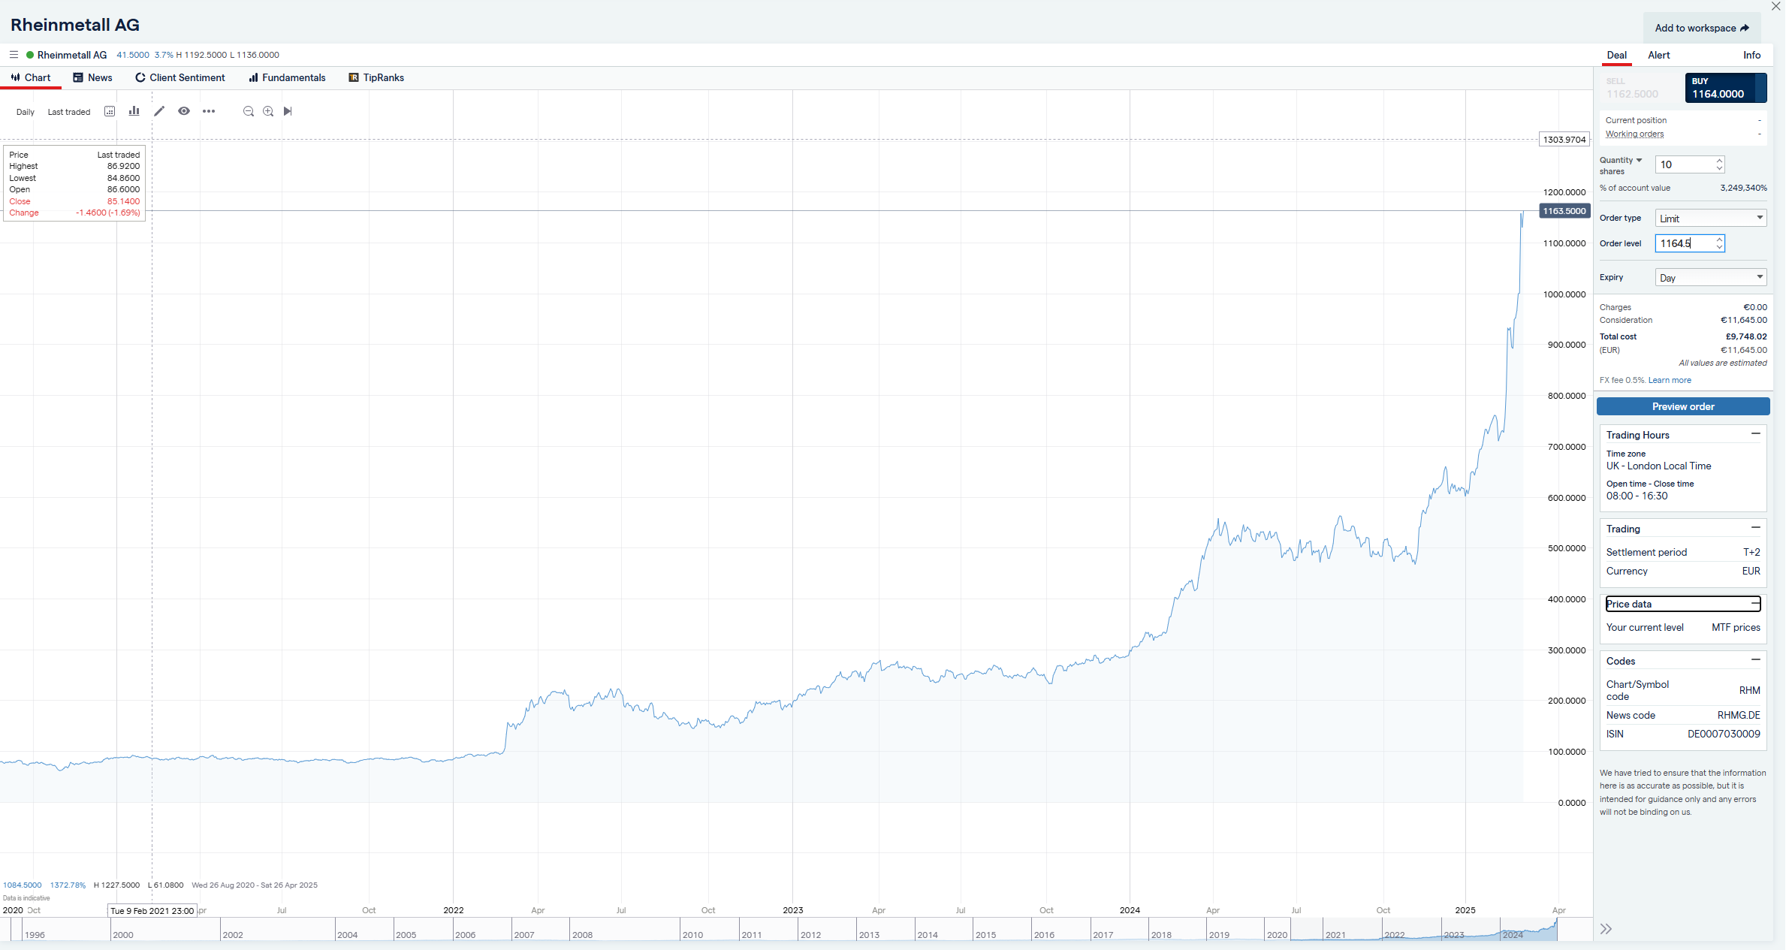1786x950 pixels.
Task: Select the SELL 1162.5000 price
Action: [1639, 88]
